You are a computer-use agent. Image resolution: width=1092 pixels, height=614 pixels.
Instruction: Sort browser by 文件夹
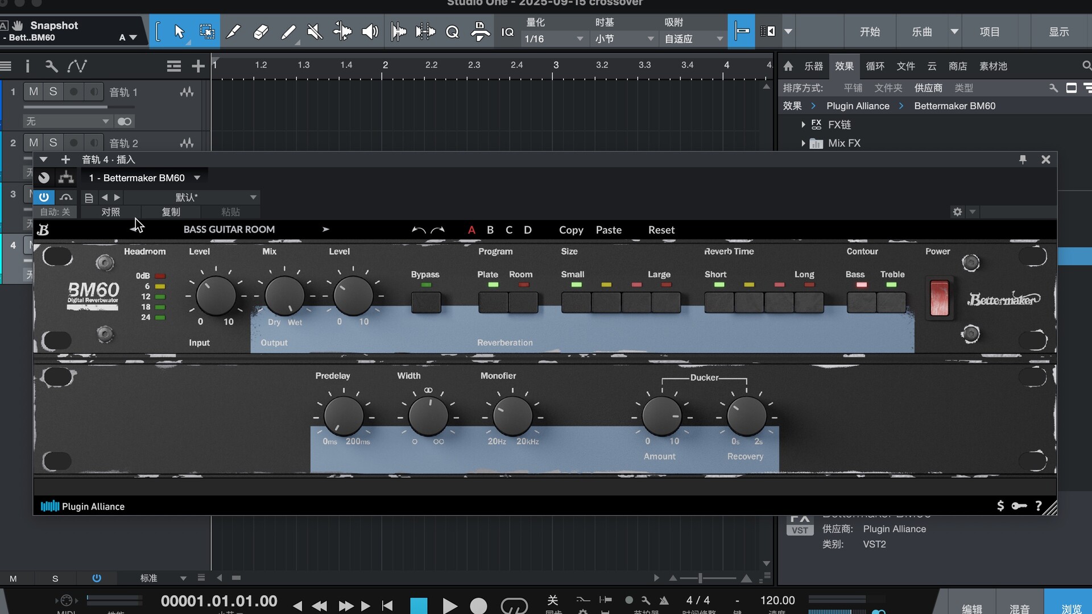point(888,88)
